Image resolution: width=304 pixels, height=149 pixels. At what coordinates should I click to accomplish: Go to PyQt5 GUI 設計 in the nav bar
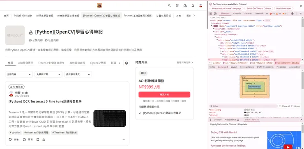point(23,16)
